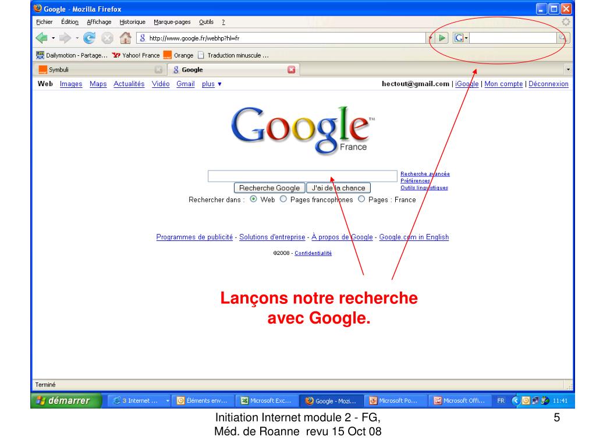596x447 pixels.
Task: Close the Google tab with red X
Action: pyautogui.click(x=292, y=70)
